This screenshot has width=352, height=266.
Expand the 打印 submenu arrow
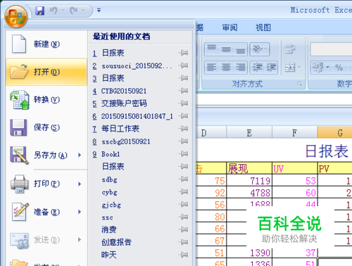click(80, 184)
